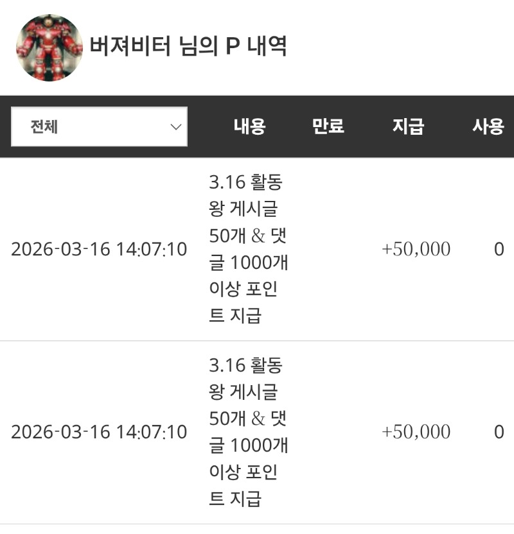Click the first row's 2026-03-16 14:07:10 timestamp
514x534 pixels.
pyautogui.click(x=99, y=249)
